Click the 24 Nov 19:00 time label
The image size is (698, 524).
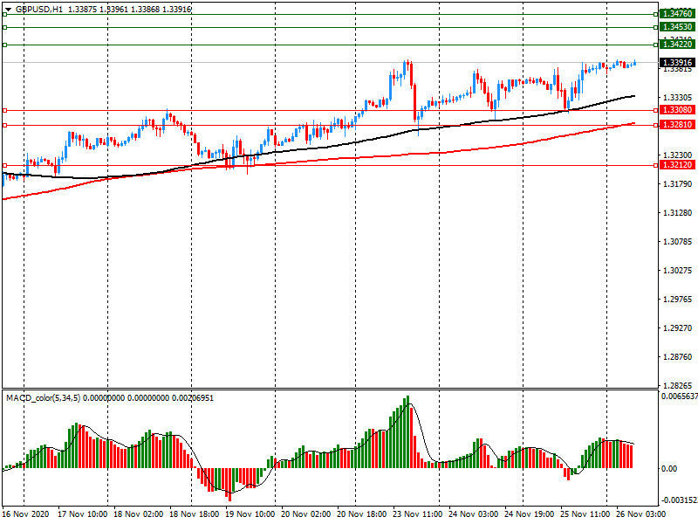(x=529, y=514)
